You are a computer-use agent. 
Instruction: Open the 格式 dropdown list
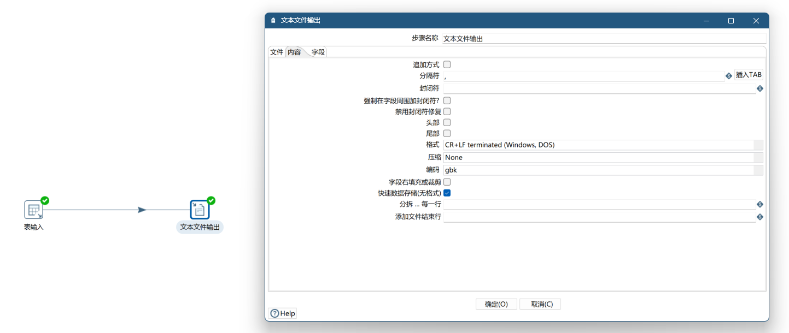758,145
